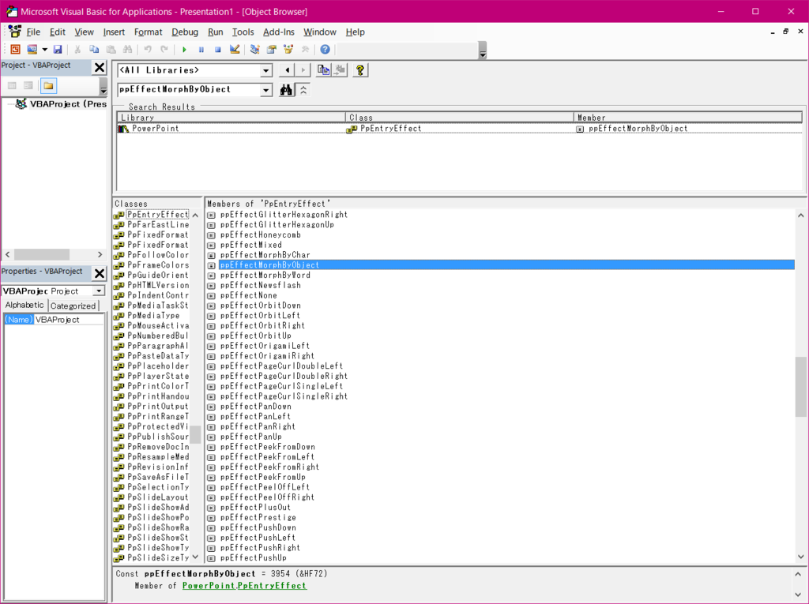This screenshot has height=604, width=809.
Task: Click the Break pause icon
Action: (x=201, y=50)
